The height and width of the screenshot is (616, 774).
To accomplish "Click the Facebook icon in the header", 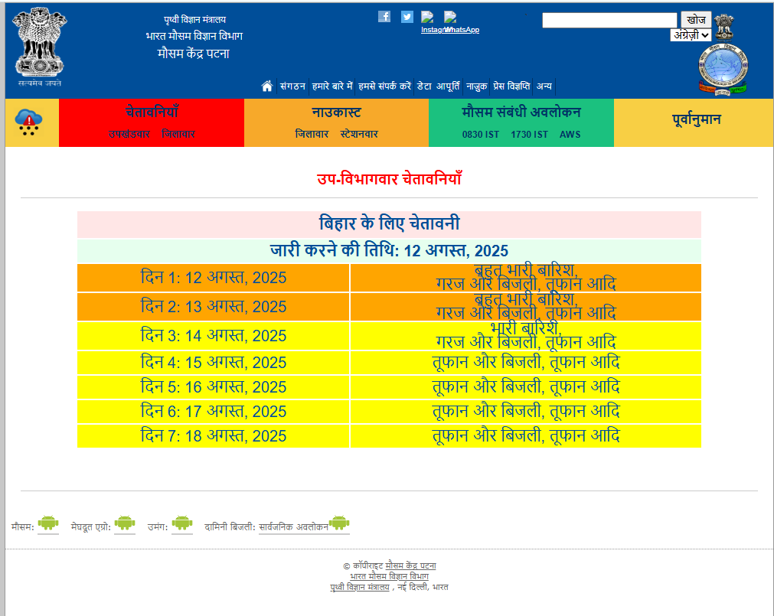I will coord(384,16).
